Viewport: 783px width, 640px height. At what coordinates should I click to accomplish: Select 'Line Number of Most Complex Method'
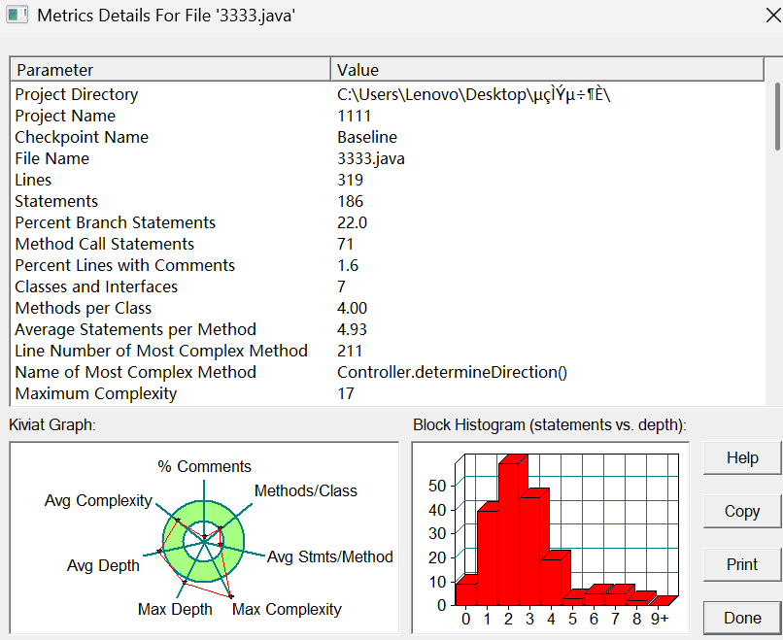click(388, 351)
